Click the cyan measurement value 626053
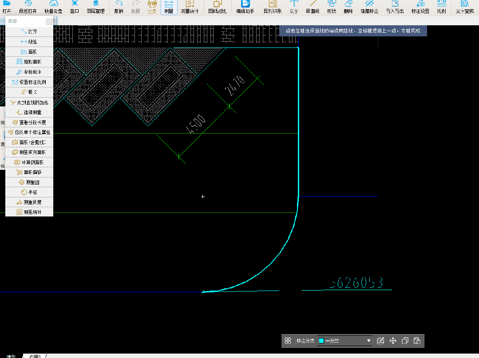Image resolution: width=479 pixels, height=358 pixels. [x=356, y=283]
